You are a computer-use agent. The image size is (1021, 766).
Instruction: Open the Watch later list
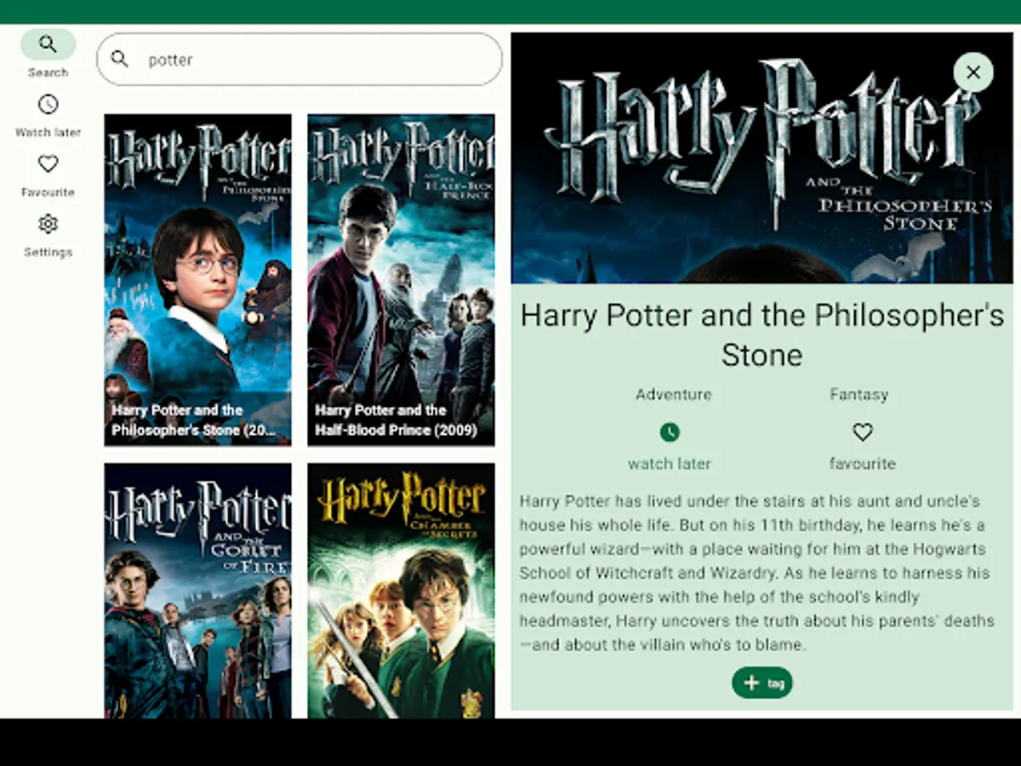click(48, 115)
